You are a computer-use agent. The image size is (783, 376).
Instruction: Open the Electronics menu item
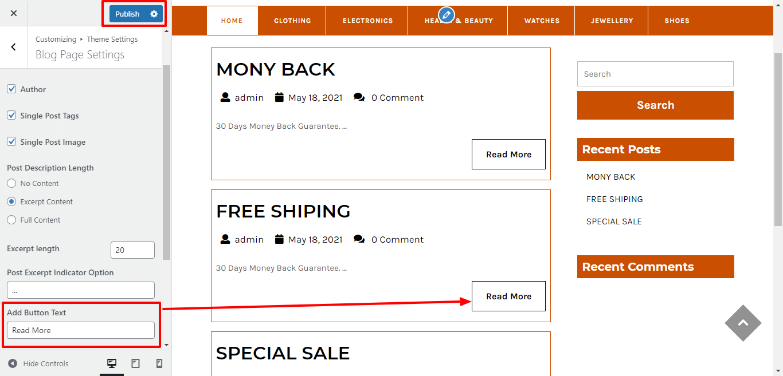(x=367, y=21)
